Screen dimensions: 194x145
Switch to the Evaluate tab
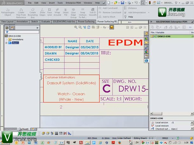[x=45, y=22]
